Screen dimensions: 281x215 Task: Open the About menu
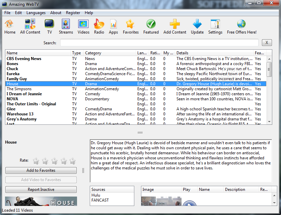click(x=56, y=13)
